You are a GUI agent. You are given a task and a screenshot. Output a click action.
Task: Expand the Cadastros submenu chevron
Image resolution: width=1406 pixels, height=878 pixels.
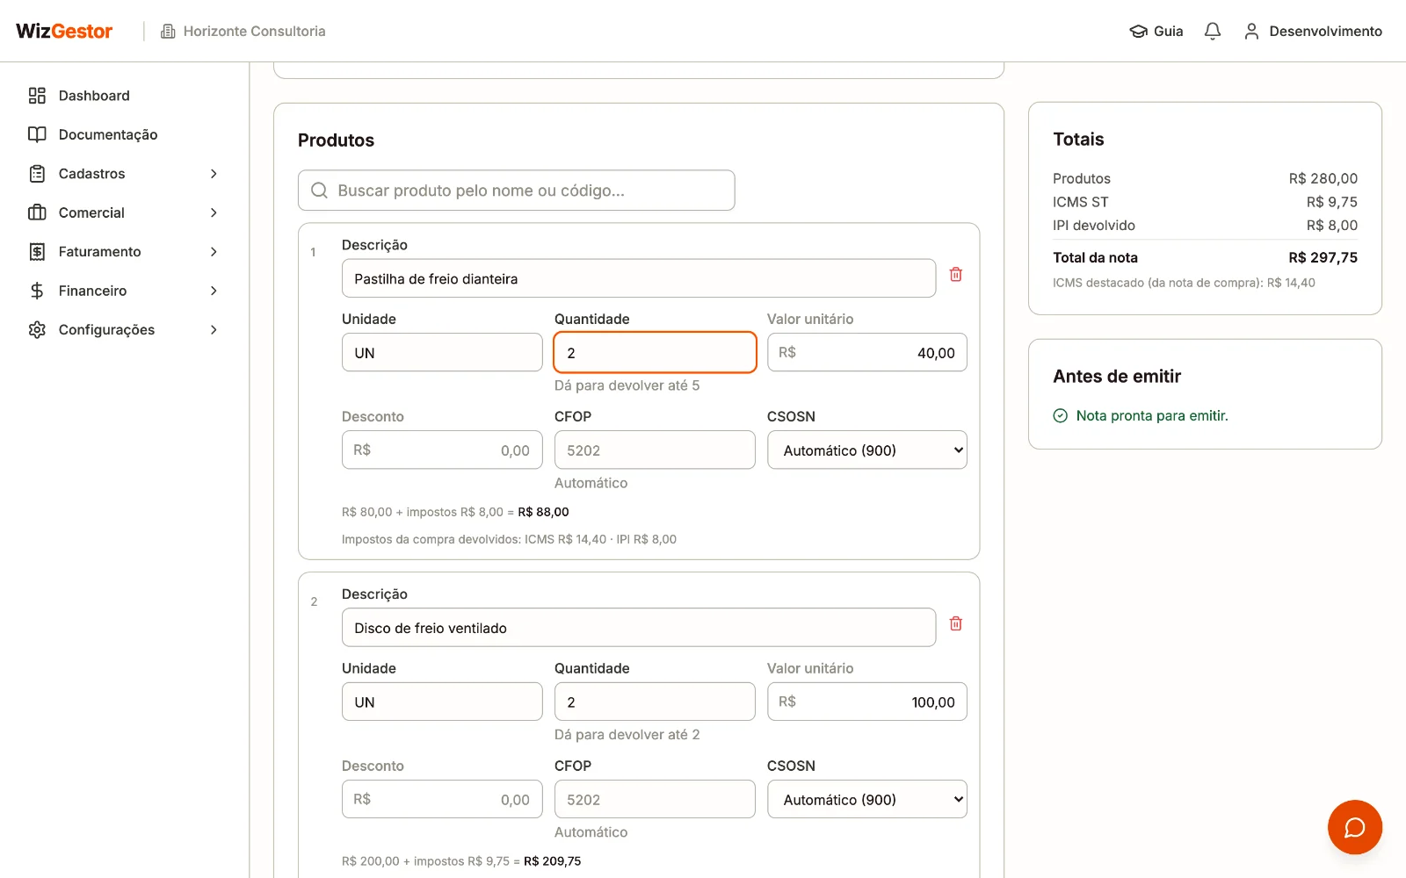(214, 174)
